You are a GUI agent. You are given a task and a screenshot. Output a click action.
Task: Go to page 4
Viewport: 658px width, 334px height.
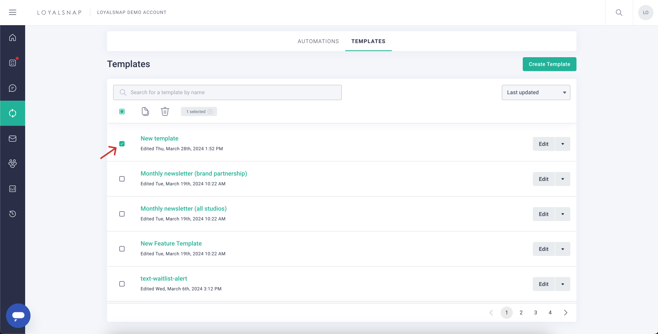550,313
